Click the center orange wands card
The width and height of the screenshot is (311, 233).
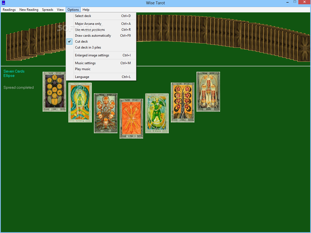tap(131, 118)
